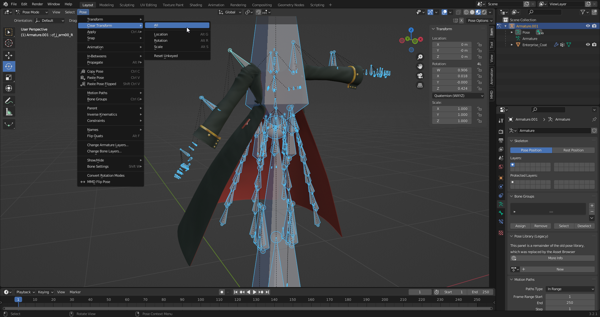Open the Global orientation dropdown

230,12
